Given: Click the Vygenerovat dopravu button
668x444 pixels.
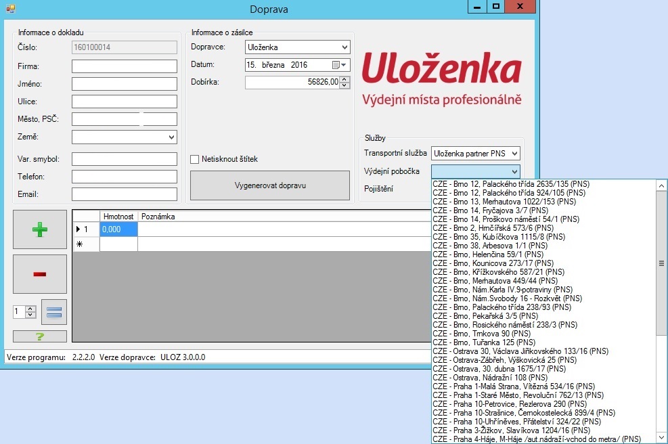Looking at the screenshot, I should click(270, 185).
